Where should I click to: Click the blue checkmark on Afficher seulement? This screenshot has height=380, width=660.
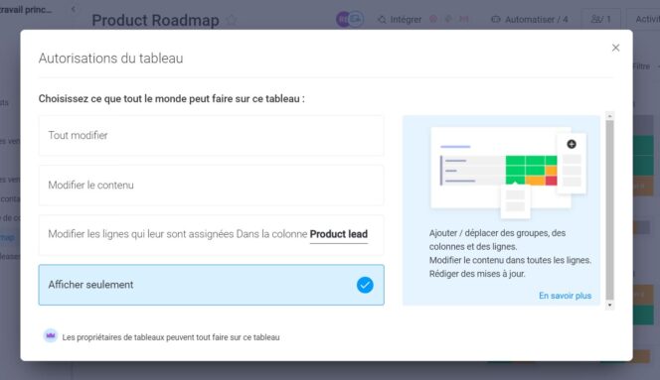click(x=365, y=285)
